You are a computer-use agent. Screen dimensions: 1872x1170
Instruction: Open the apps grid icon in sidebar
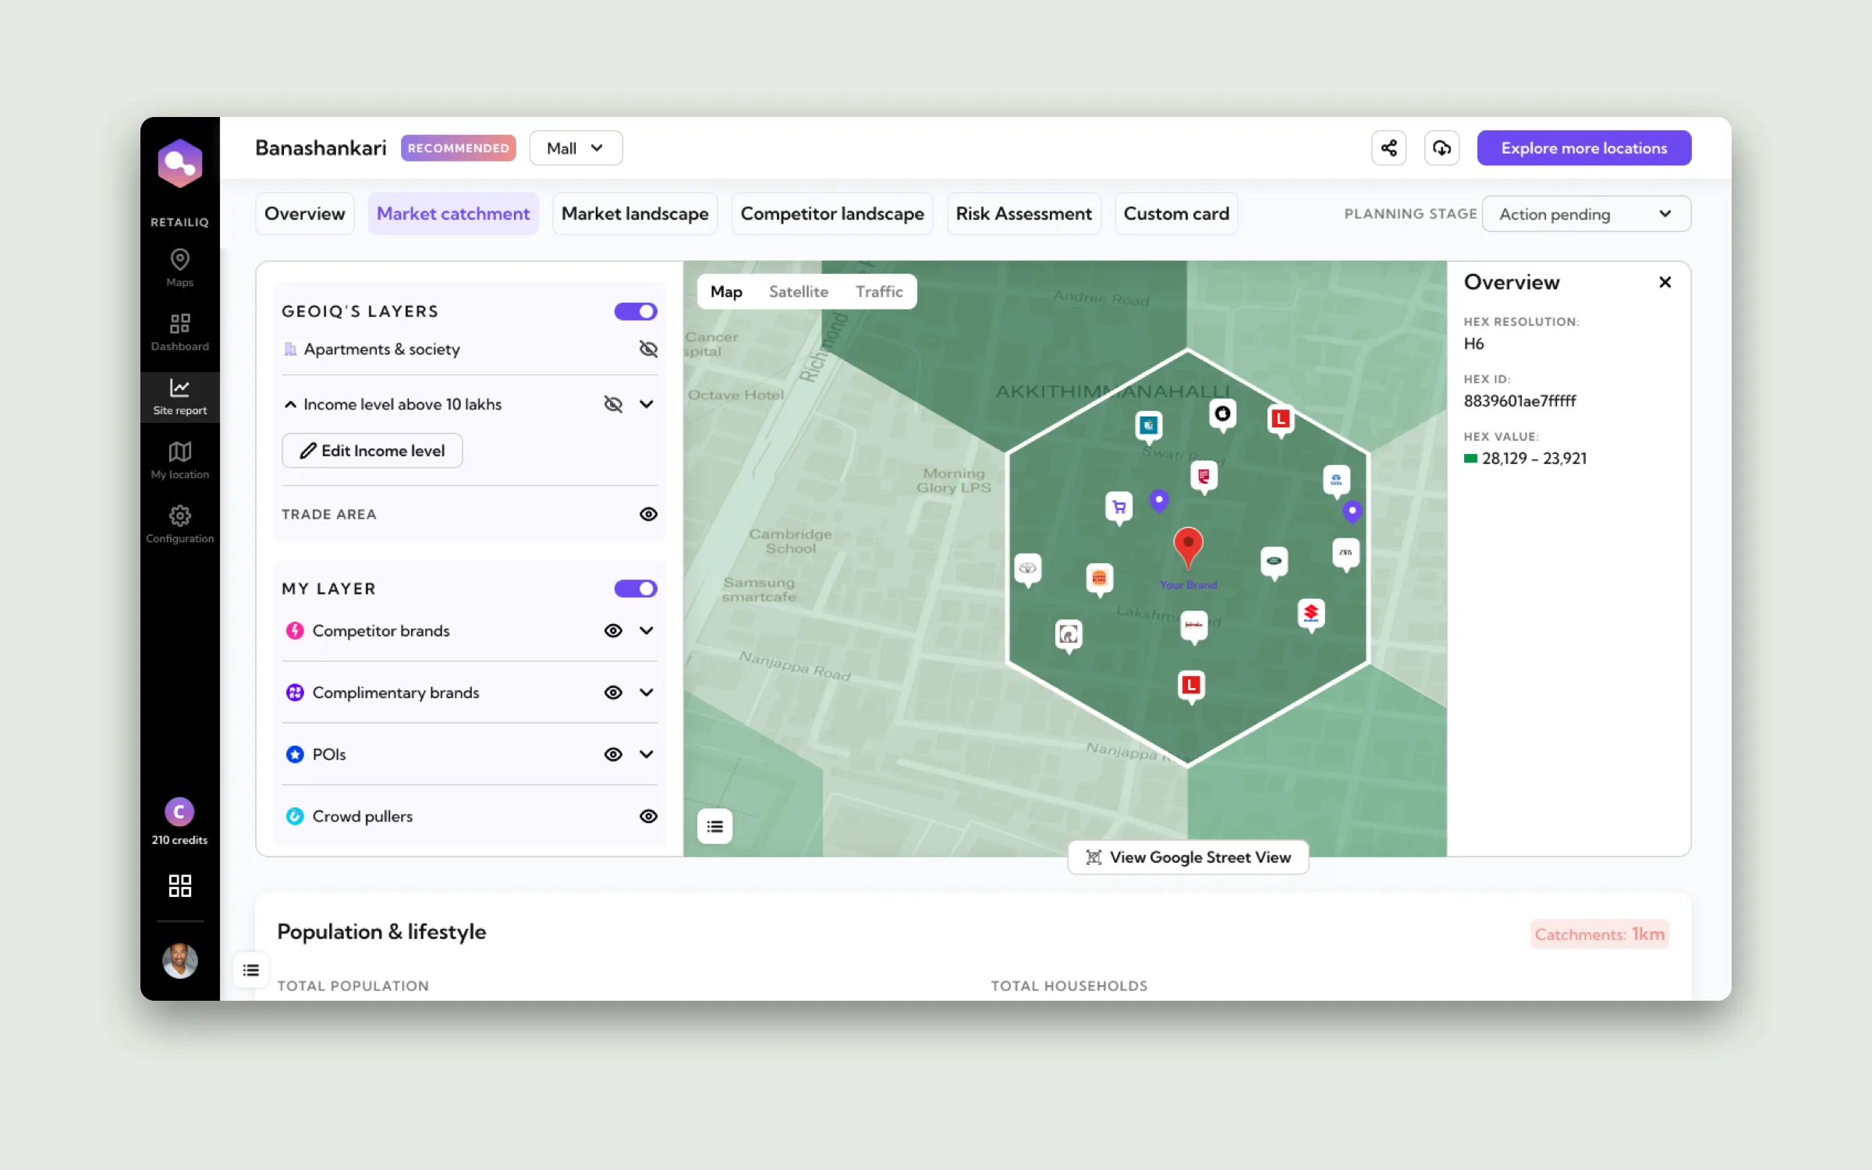179,885
